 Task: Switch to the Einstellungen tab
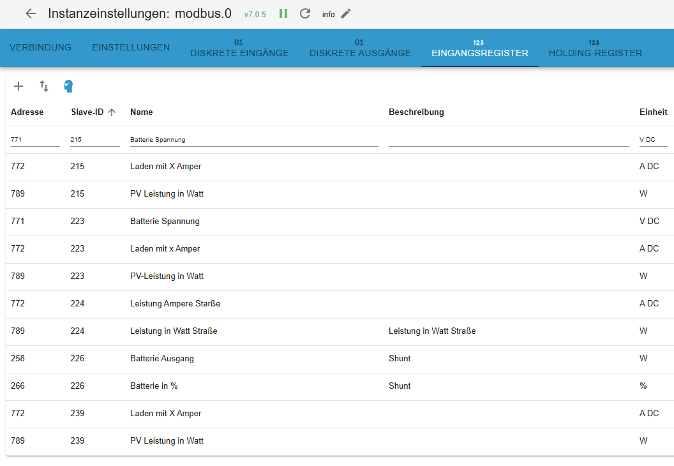click(131, 48)
